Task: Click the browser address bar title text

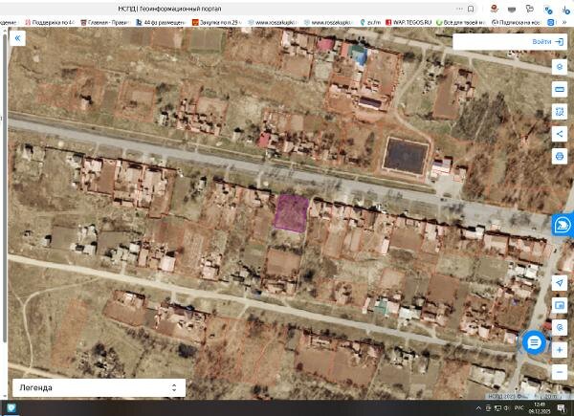Action: [169, 9]
